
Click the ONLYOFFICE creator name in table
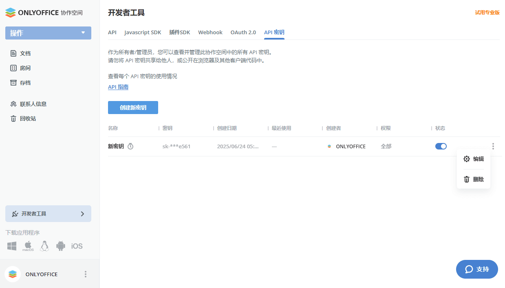(351, 146)
